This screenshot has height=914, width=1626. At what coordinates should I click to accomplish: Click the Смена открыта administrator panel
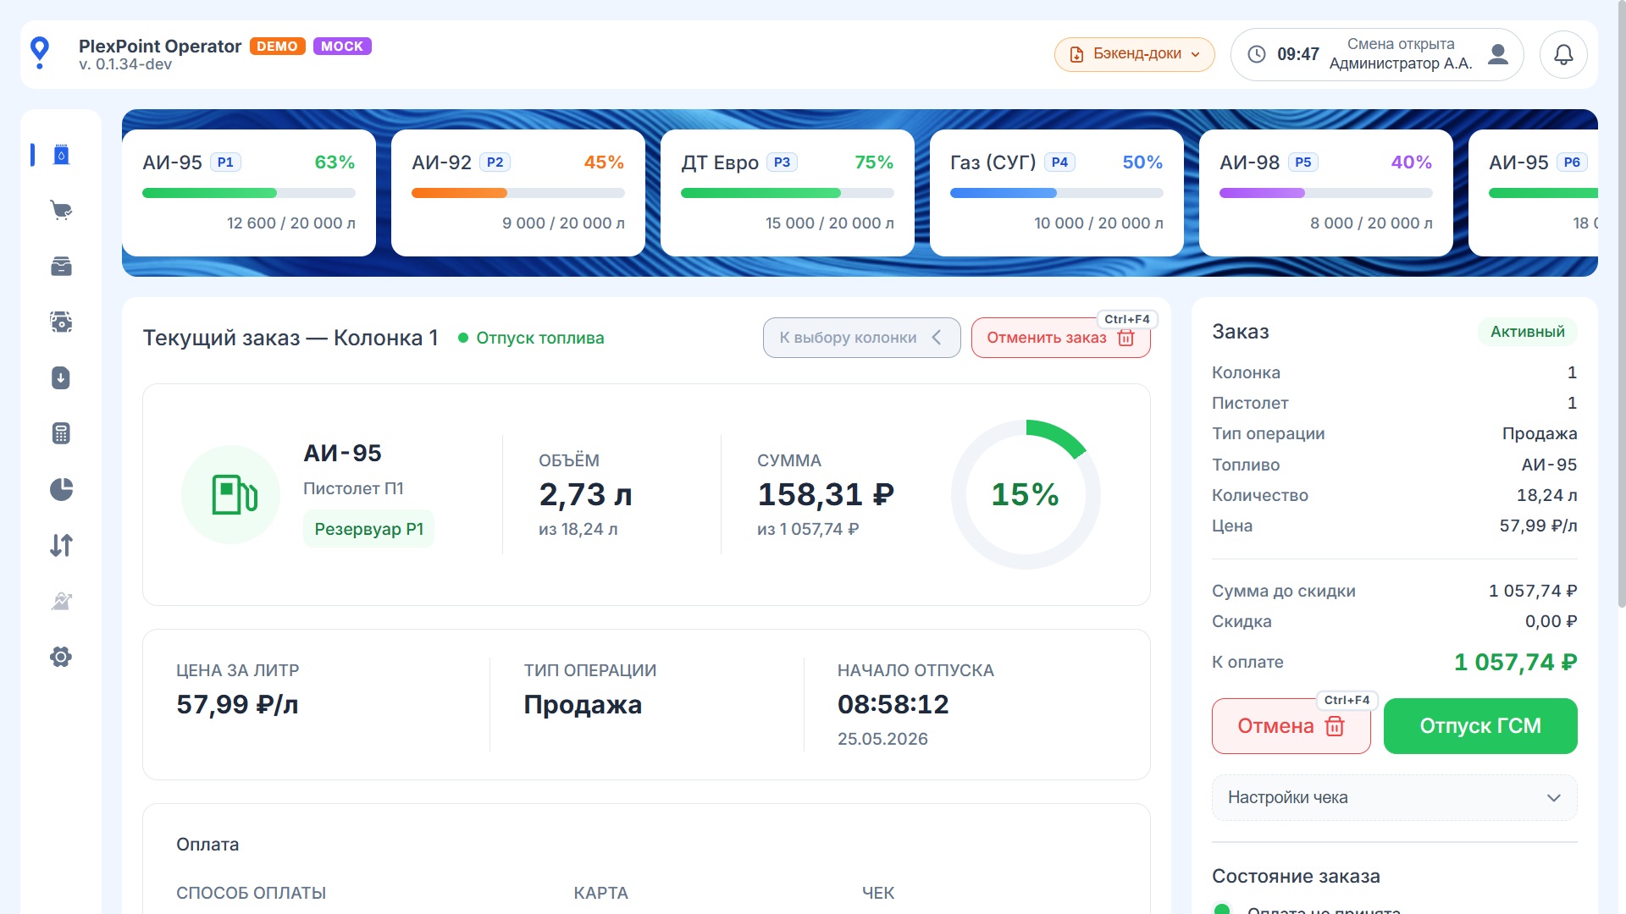(x=1376, y=54)
